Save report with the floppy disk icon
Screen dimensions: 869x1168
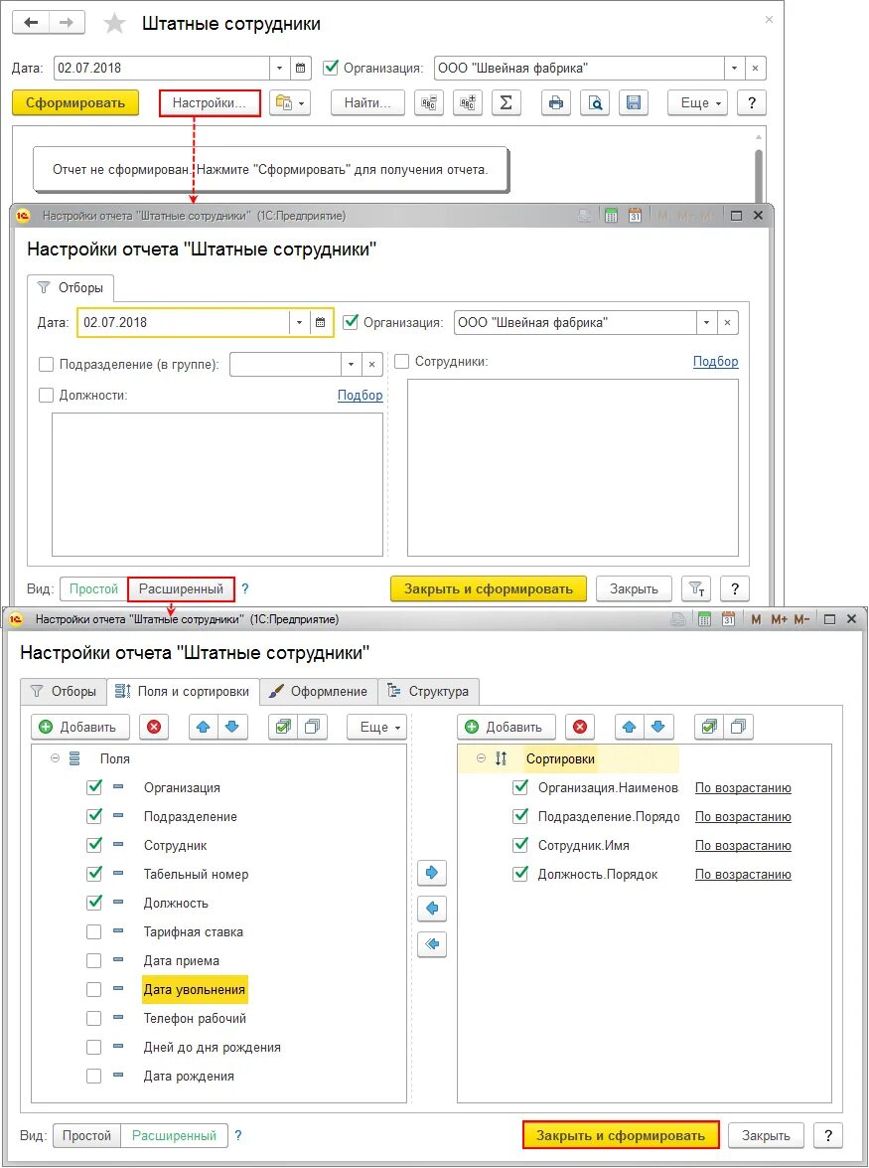(634, 102)
